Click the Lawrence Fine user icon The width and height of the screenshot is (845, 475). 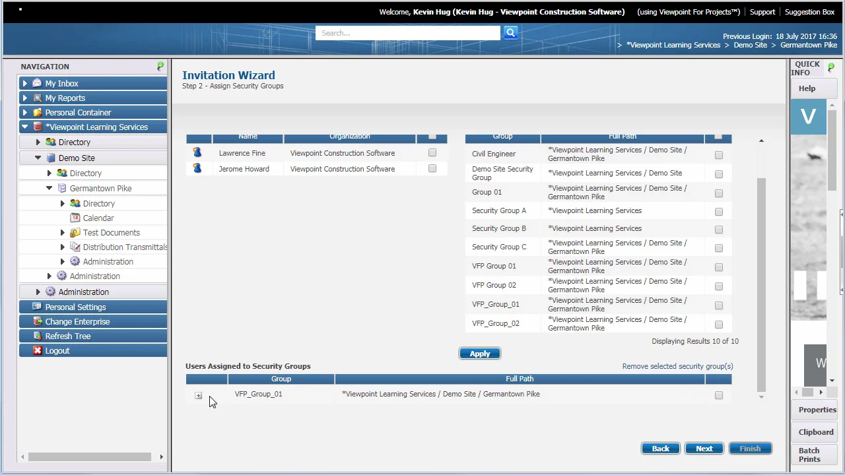(x=197, y=152)
